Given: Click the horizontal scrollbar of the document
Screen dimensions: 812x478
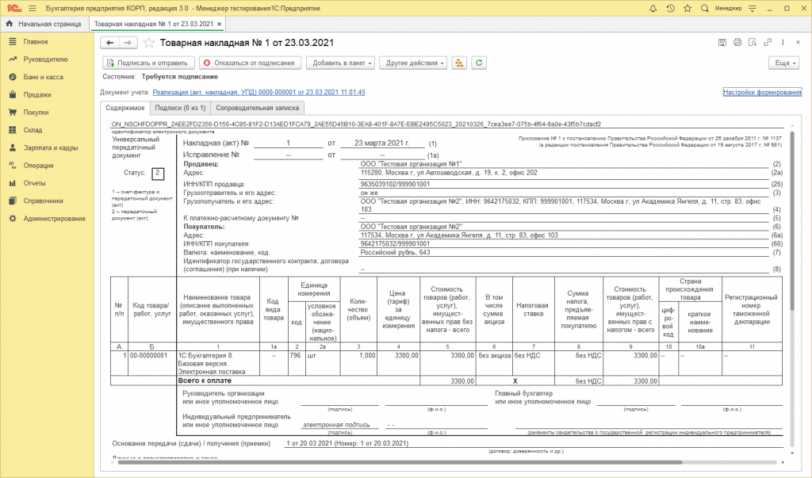Looking at the screenshot, I should (400, 462).
